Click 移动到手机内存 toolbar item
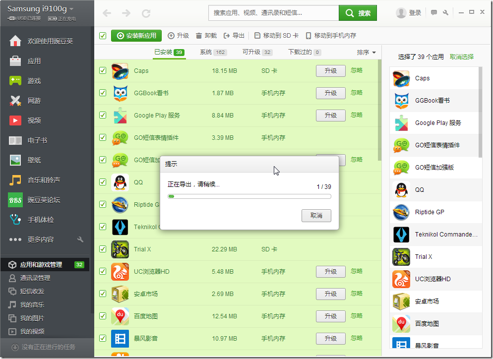Screen dimensions: 493x359 pos(331,36)
